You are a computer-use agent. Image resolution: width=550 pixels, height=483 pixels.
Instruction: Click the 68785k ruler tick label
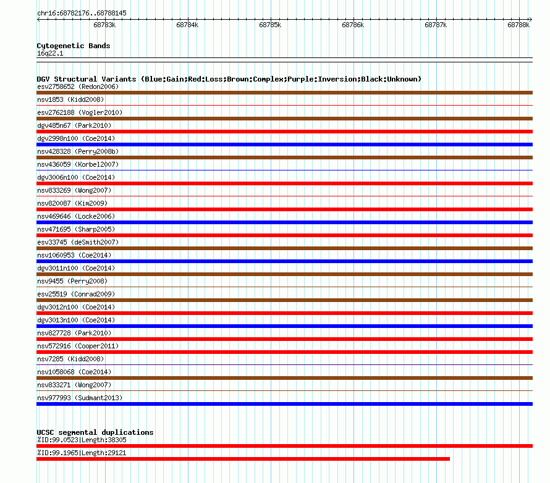(x=270, y=25)
